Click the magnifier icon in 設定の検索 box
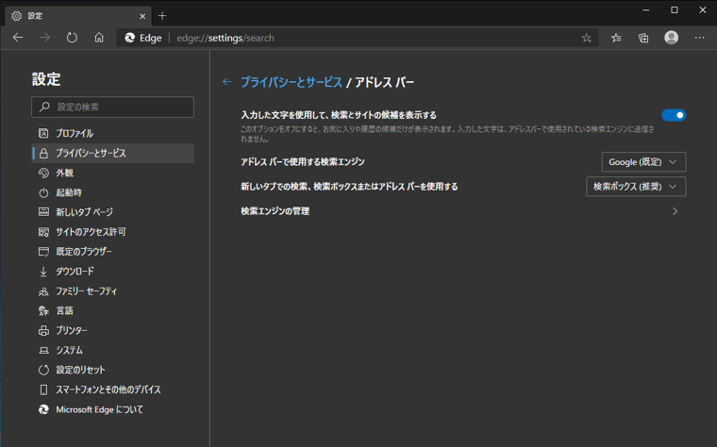The width and height of the screenshot is (717, 447). coord(44,107)
